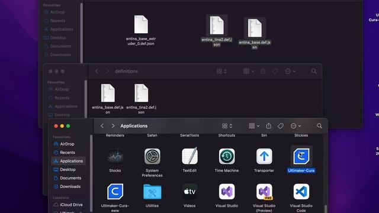Select Documents in Applications window sidebar

click(x=68, y=178)
